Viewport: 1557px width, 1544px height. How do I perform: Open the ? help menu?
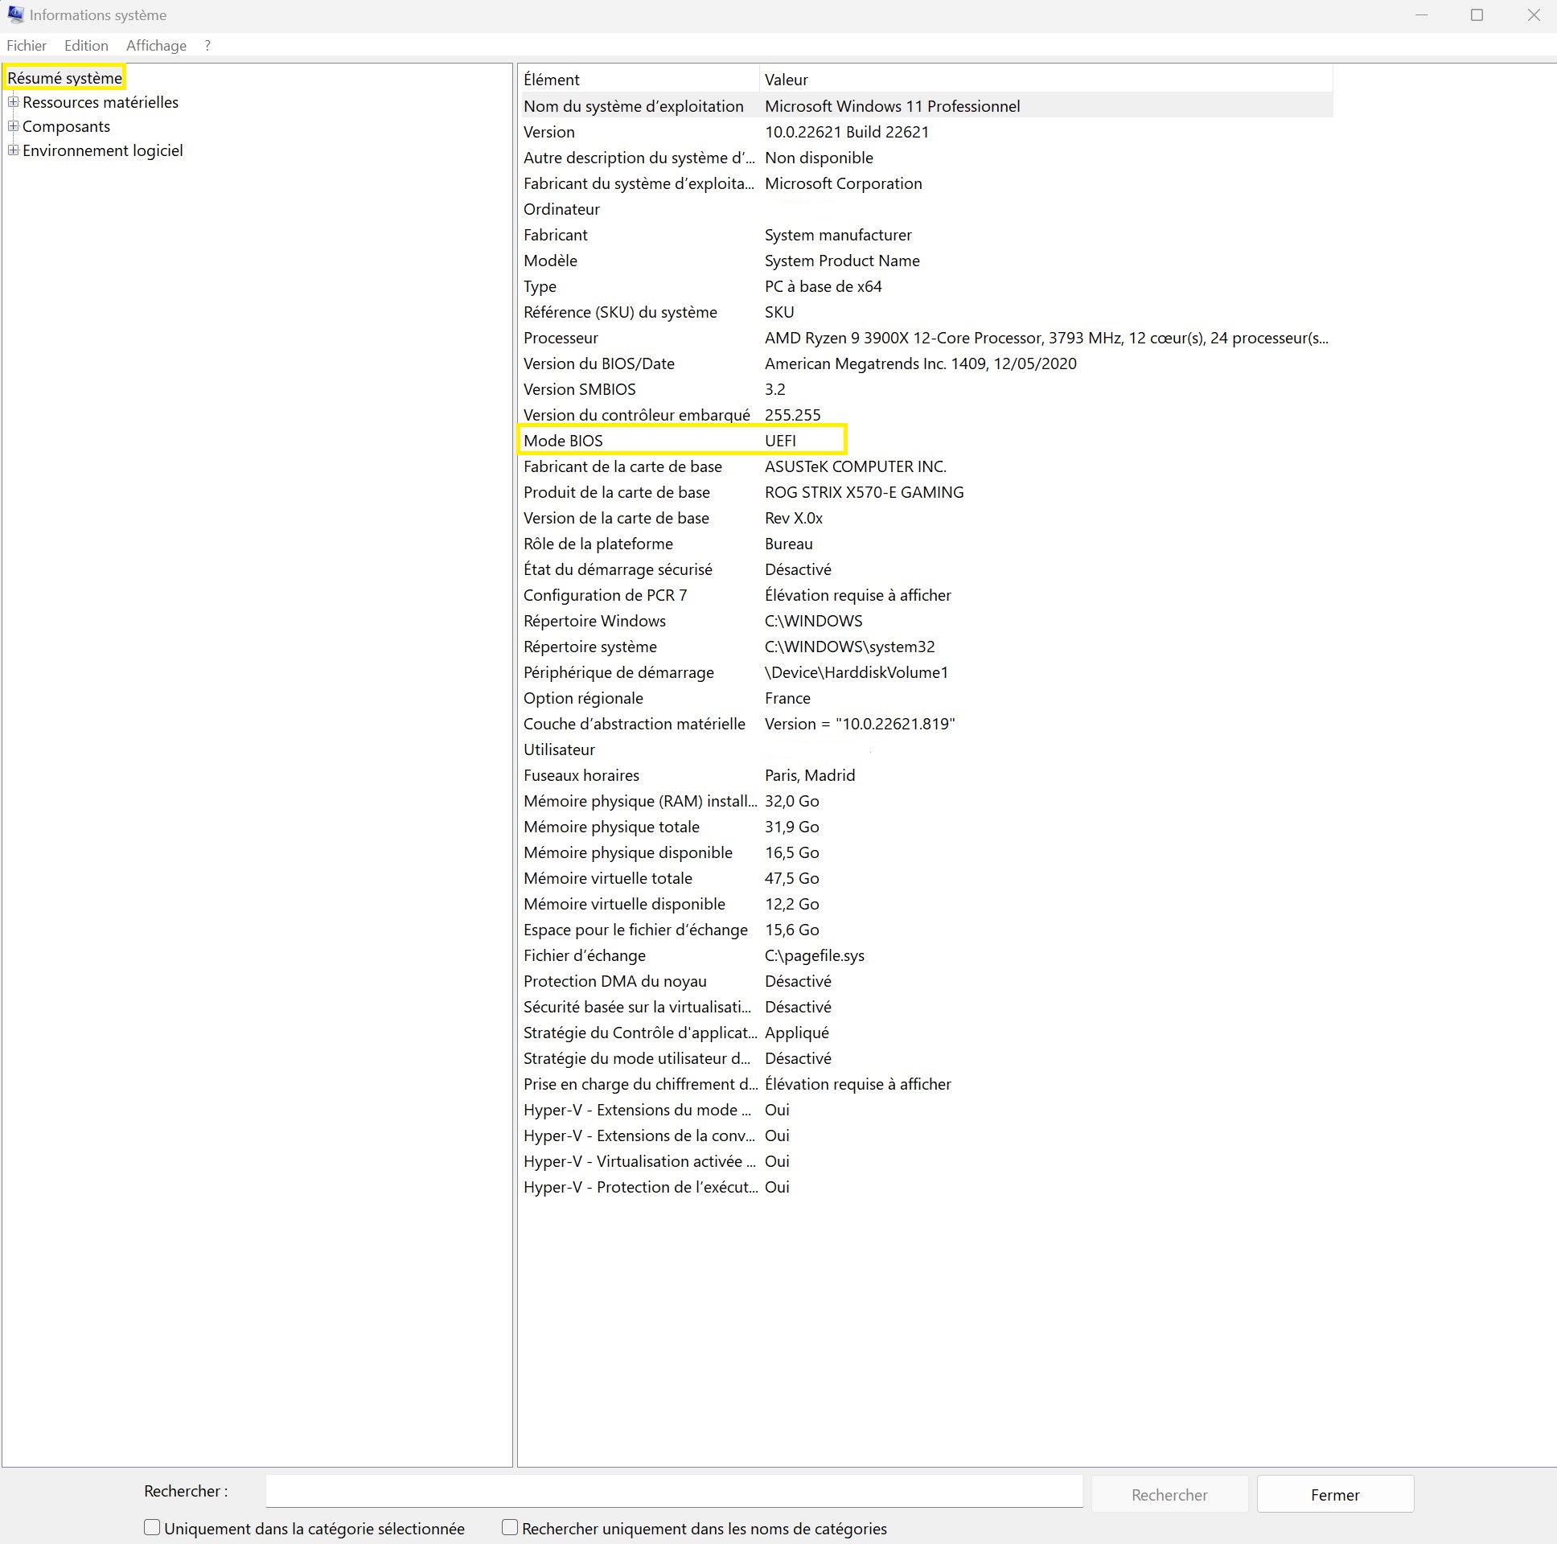click(x=207, y=46)
